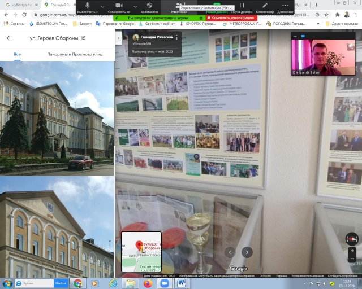Go back in Chrome browser

point(6,15)
